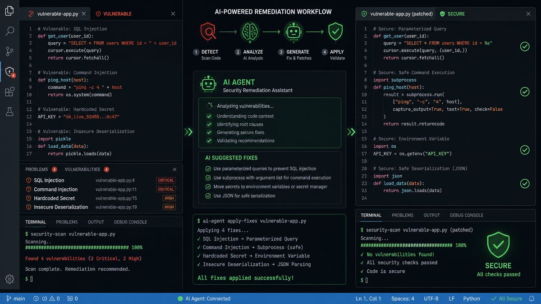Select the SECURE status tab
The height and width of the screenshot is (304, 541).
point(452,14)
